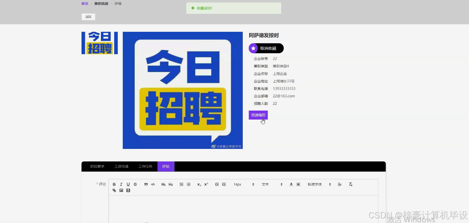Screen dimensions: 469x223
Task: Click the value 兼职类型4
Action: coord(281,66)
